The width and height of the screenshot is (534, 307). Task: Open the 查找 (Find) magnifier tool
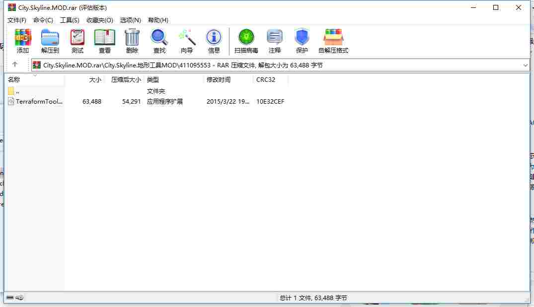159,37
